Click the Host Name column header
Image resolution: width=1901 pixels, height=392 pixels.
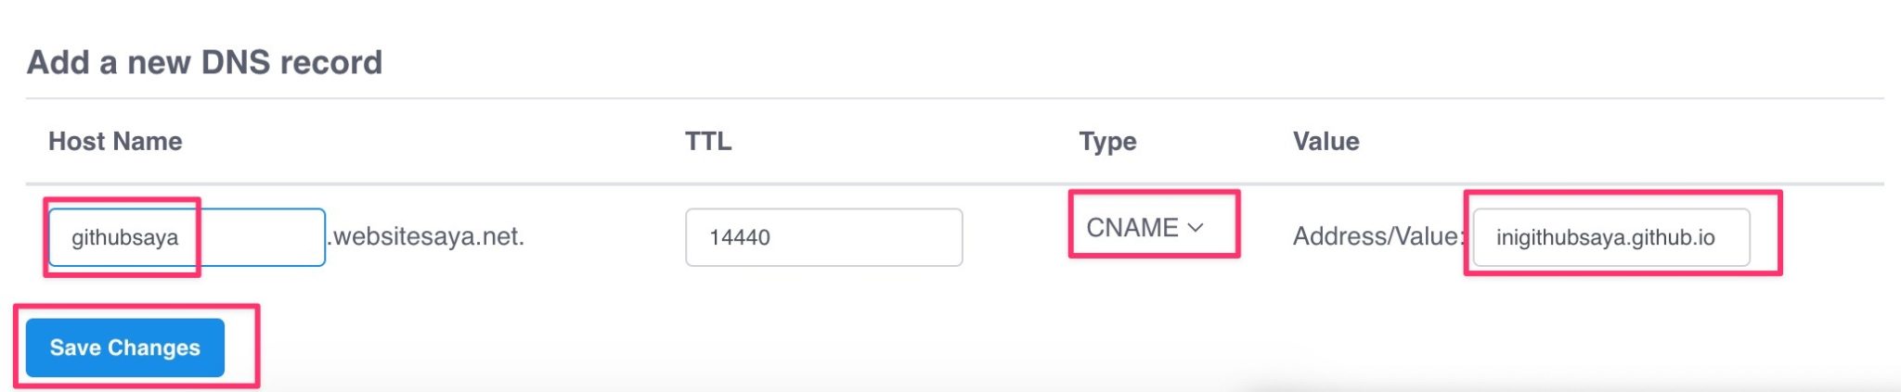115,141
